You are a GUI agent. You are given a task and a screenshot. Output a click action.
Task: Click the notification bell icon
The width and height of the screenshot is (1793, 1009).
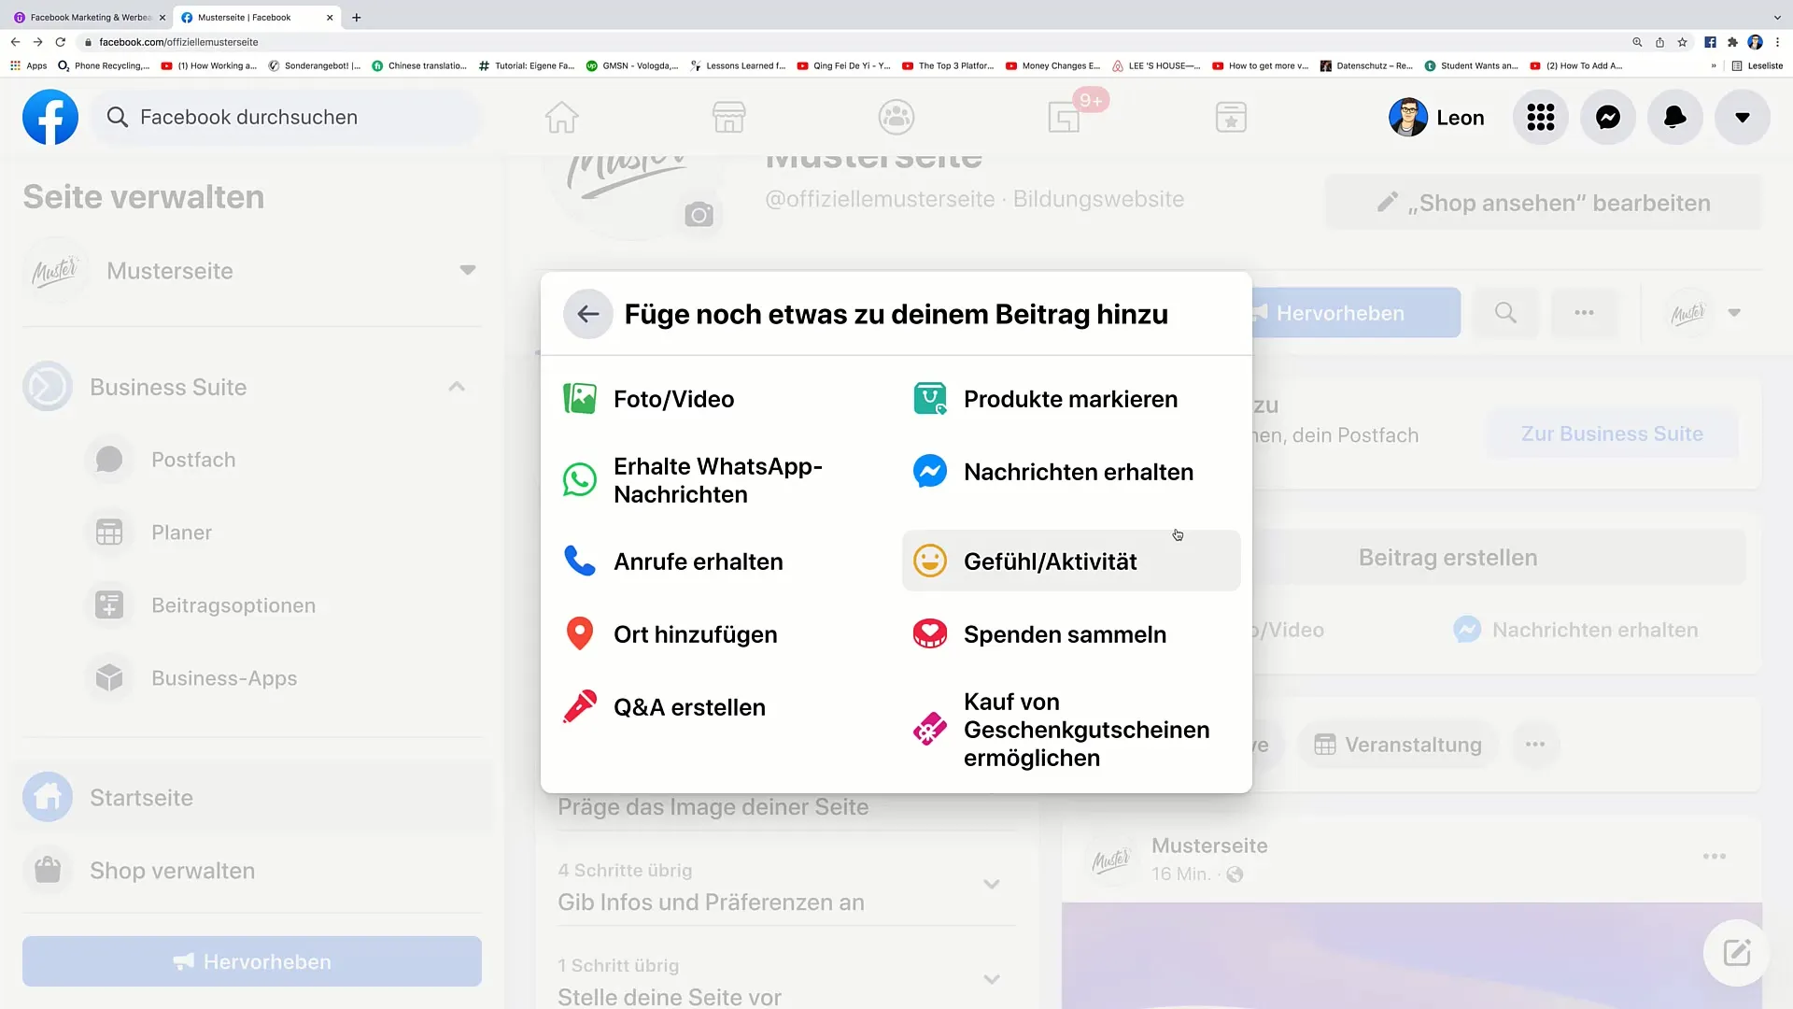coord(1674,117)
